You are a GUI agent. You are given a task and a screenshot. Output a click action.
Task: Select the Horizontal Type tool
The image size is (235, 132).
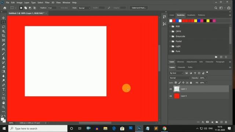tap(3, 89)
